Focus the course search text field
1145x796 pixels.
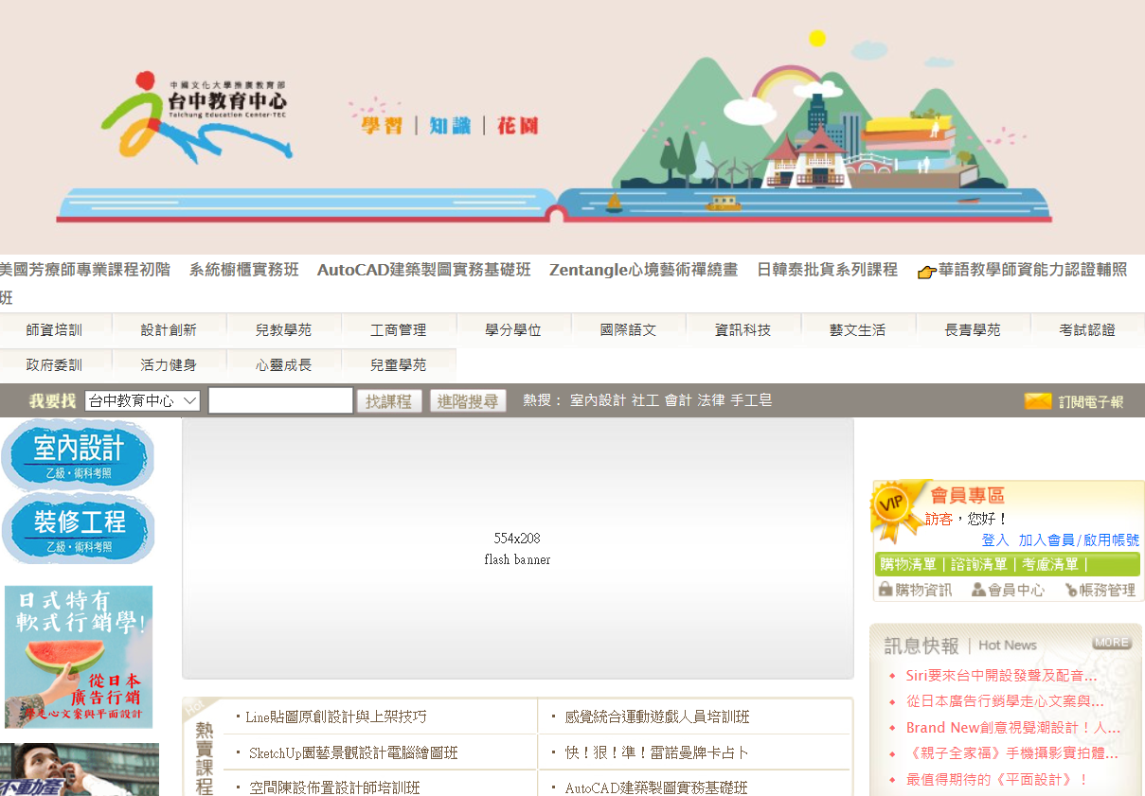click(x=280, y=400)
